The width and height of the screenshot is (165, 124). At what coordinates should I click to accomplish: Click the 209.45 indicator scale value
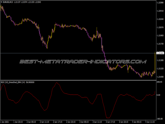pyautogui.click(x=160, y=82)
